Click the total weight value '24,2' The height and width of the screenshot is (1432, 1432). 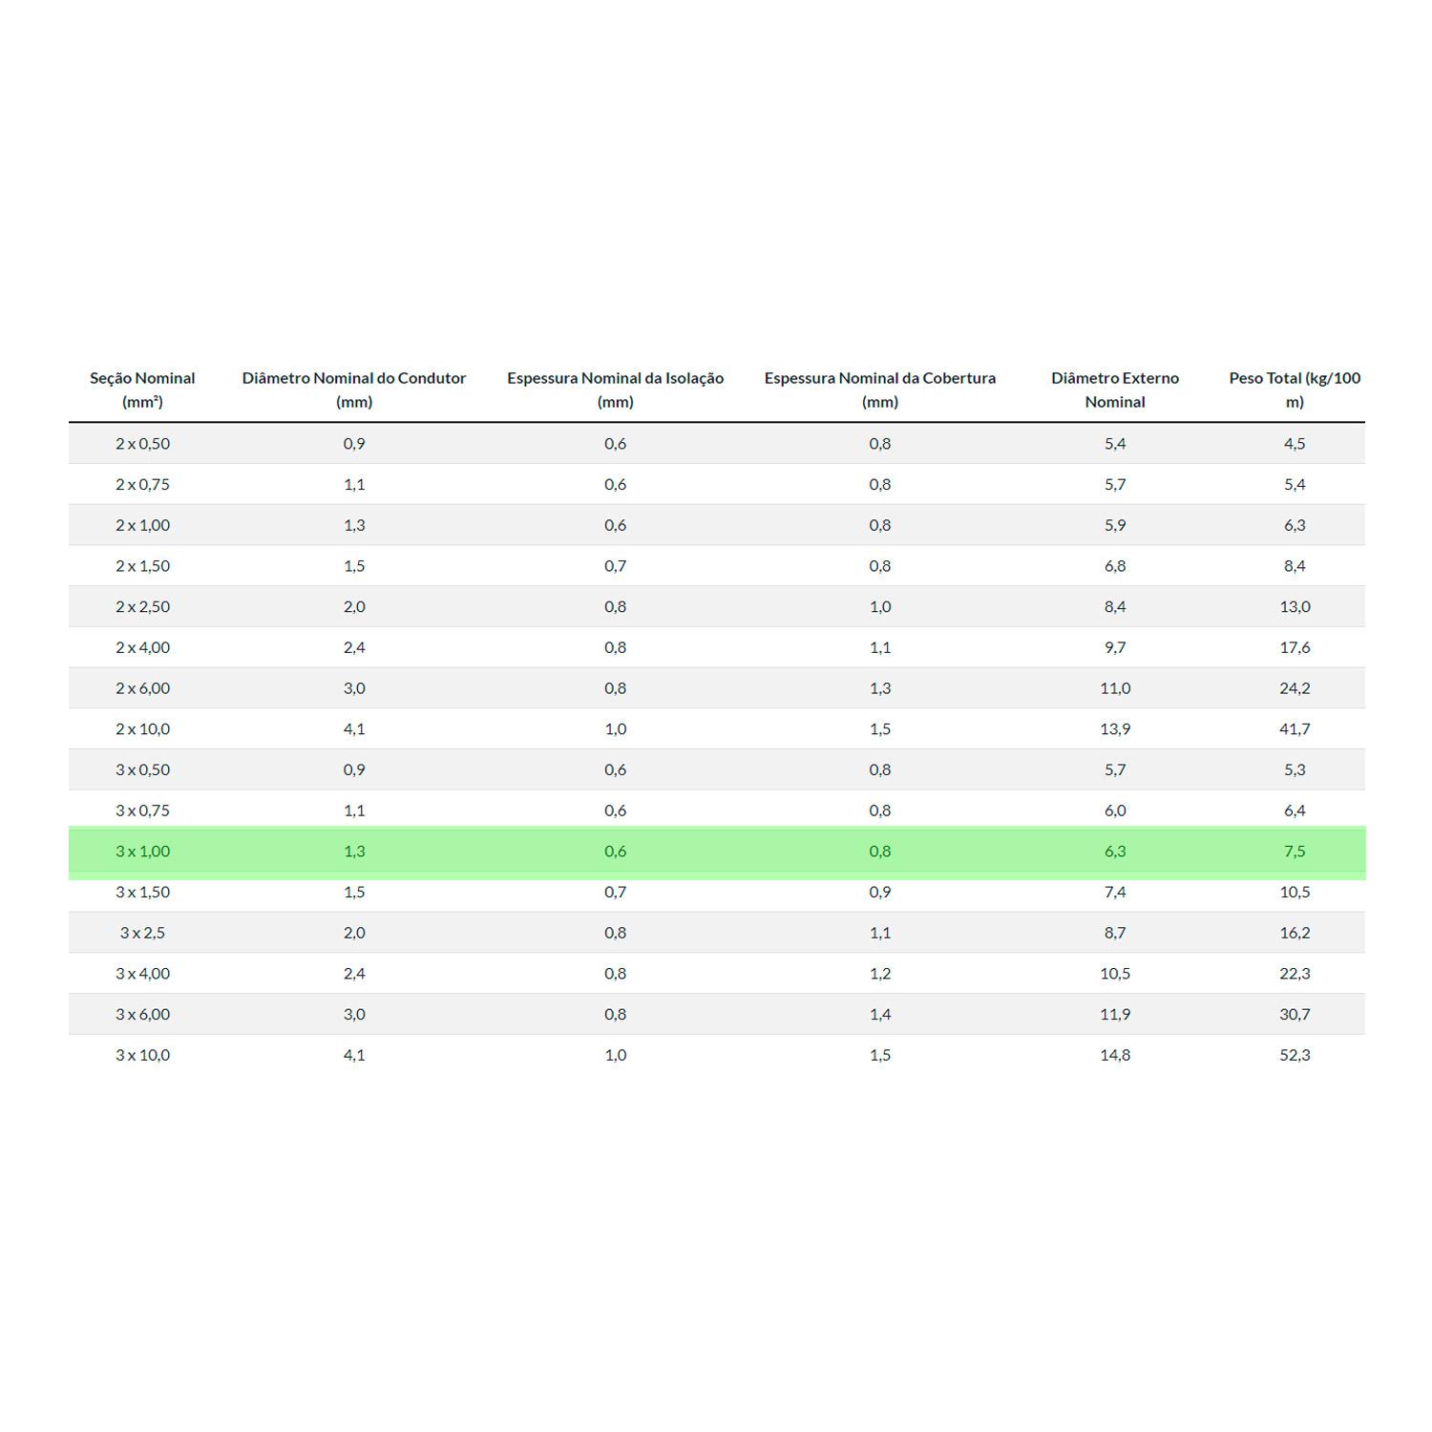pyautogui.click(x=1294, y=688)
